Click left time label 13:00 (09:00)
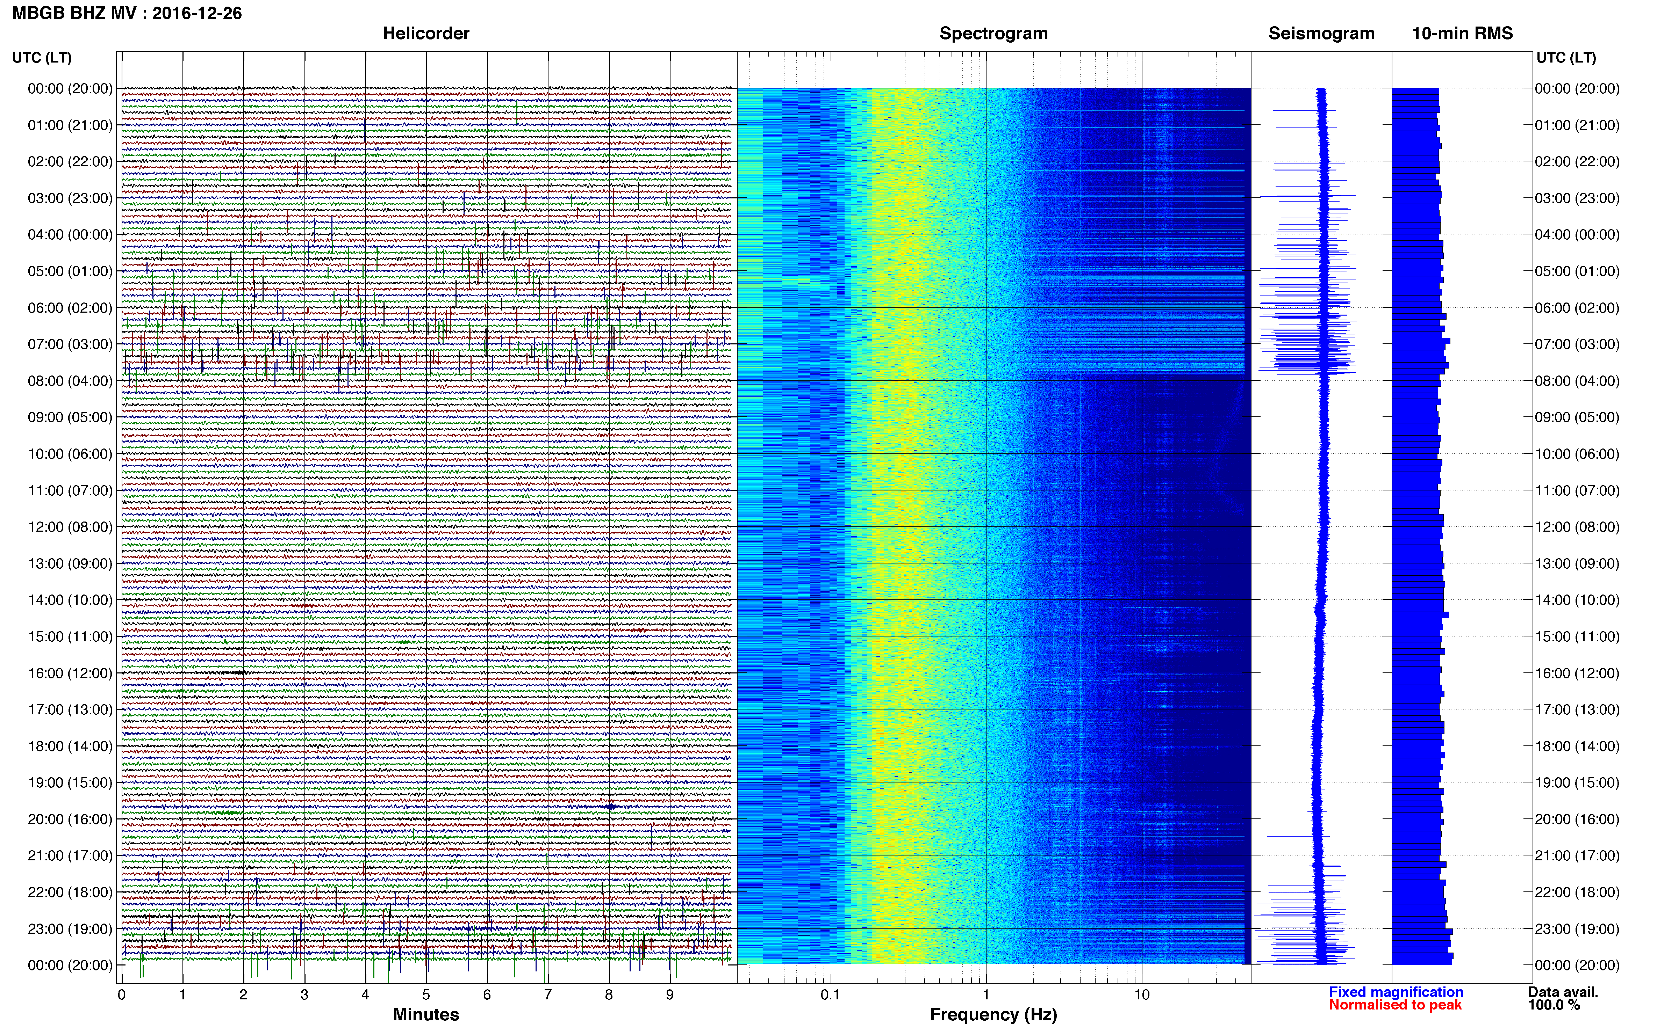1657x1035 pixels. click(70, 563)
